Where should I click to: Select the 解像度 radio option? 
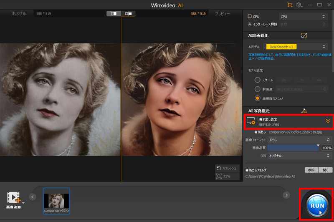pyautogui.click(x=258, y=89)
